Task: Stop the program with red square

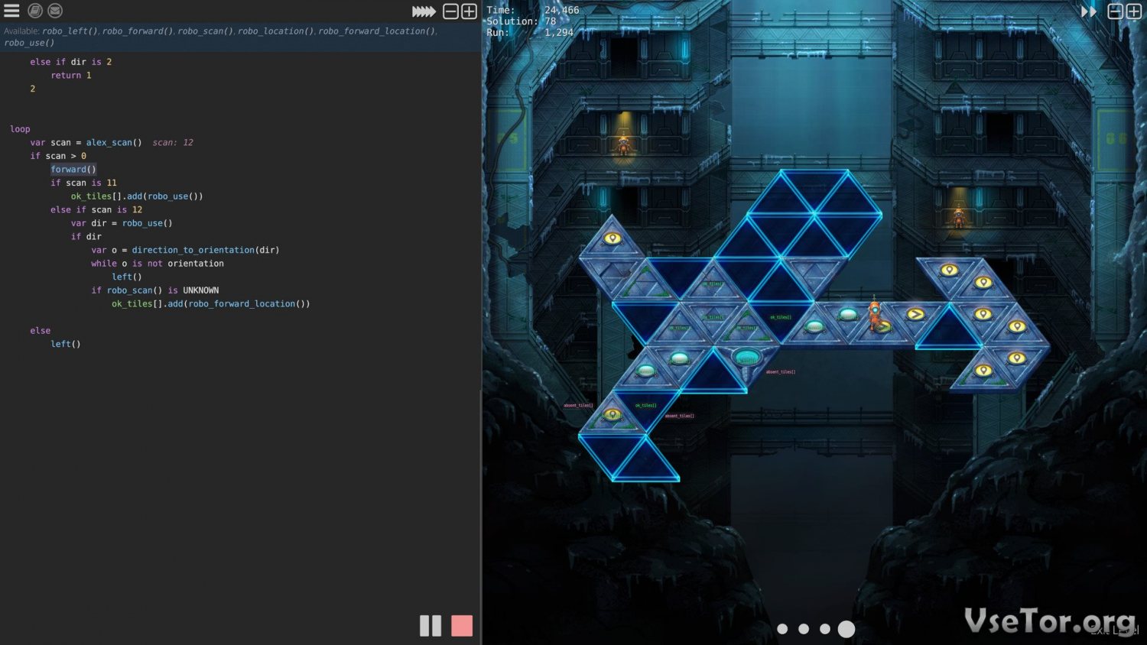Action: point(462,626)
